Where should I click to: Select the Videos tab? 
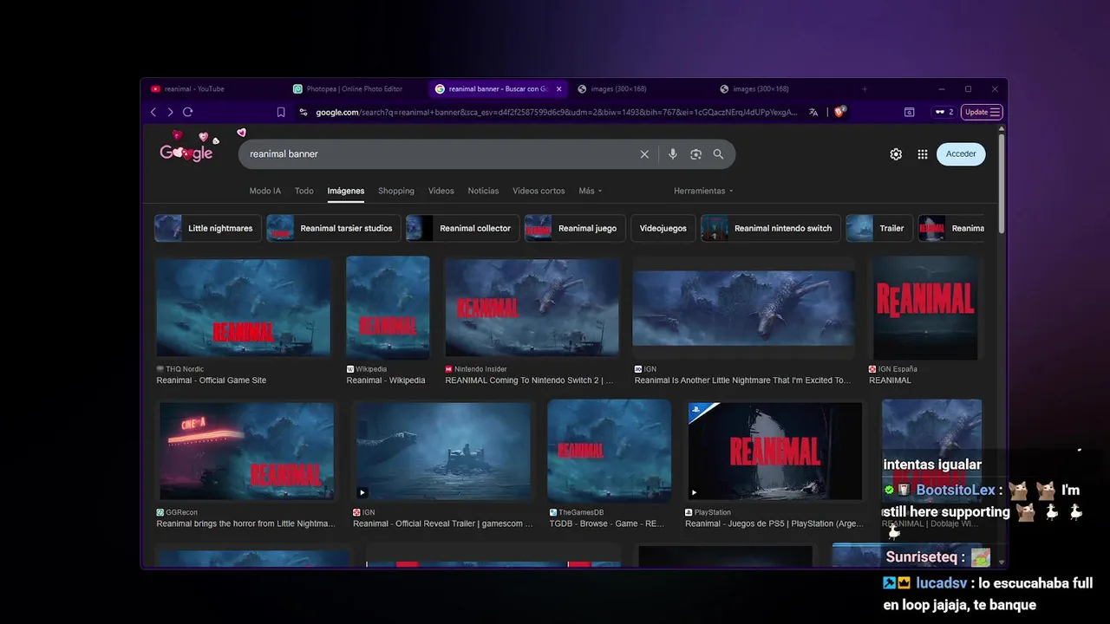point(441,191)
